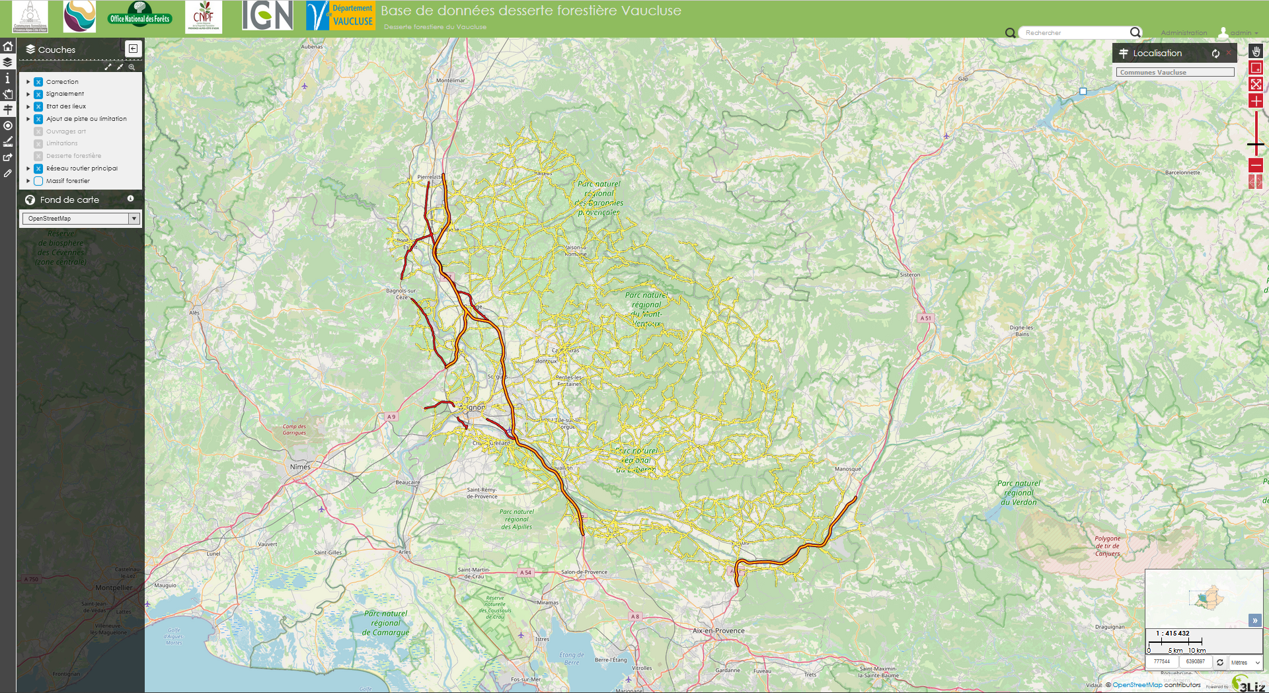The image size is (1269, 693).
Task: Select the Massif forestier layer name
Action: [x=68, y=181]
